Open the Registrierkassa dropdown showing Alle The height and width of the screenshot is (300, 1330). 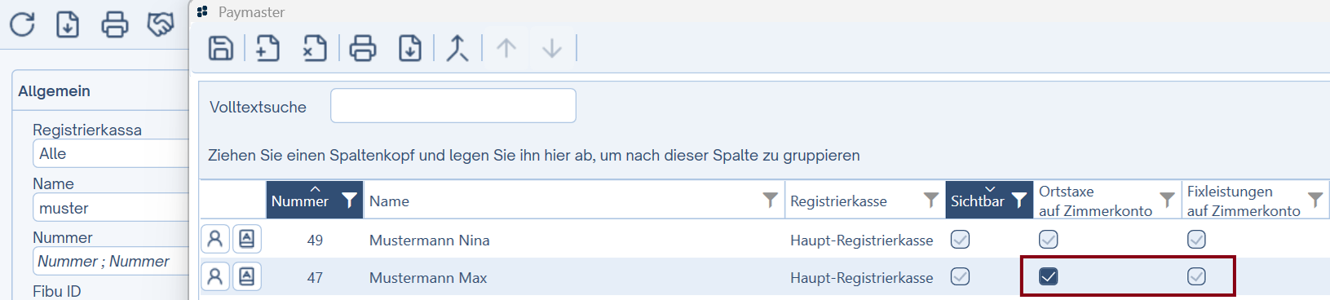coord(111,153)
